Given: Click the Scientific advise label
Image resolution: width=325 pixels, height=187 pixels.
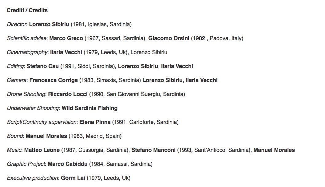Looking at the screenshot, I should click(26, 38).
